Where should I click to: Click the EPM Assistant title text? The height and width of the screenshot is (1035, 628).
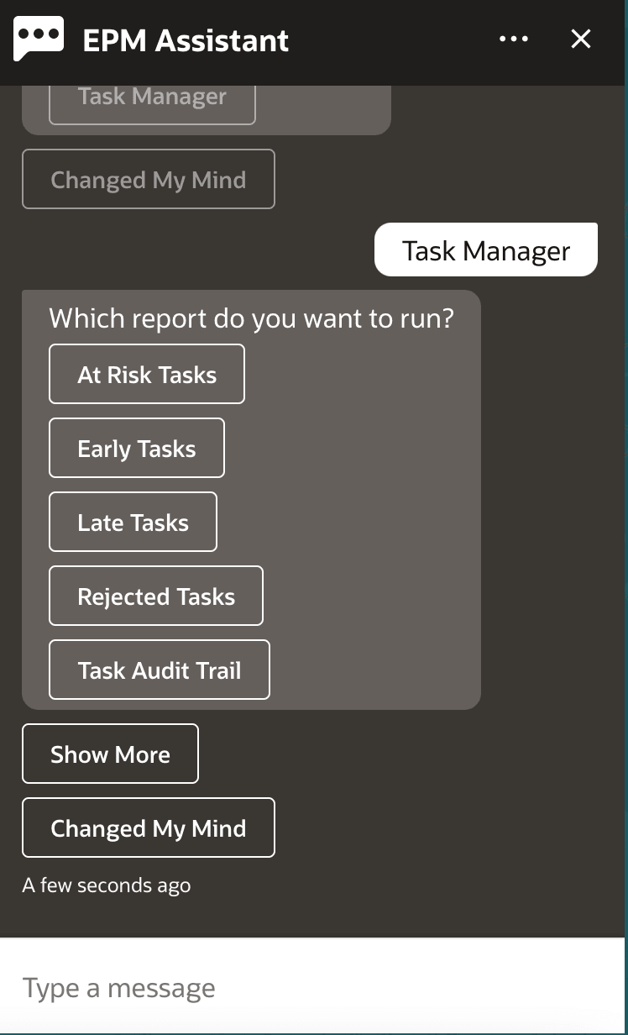pos(186,39)
